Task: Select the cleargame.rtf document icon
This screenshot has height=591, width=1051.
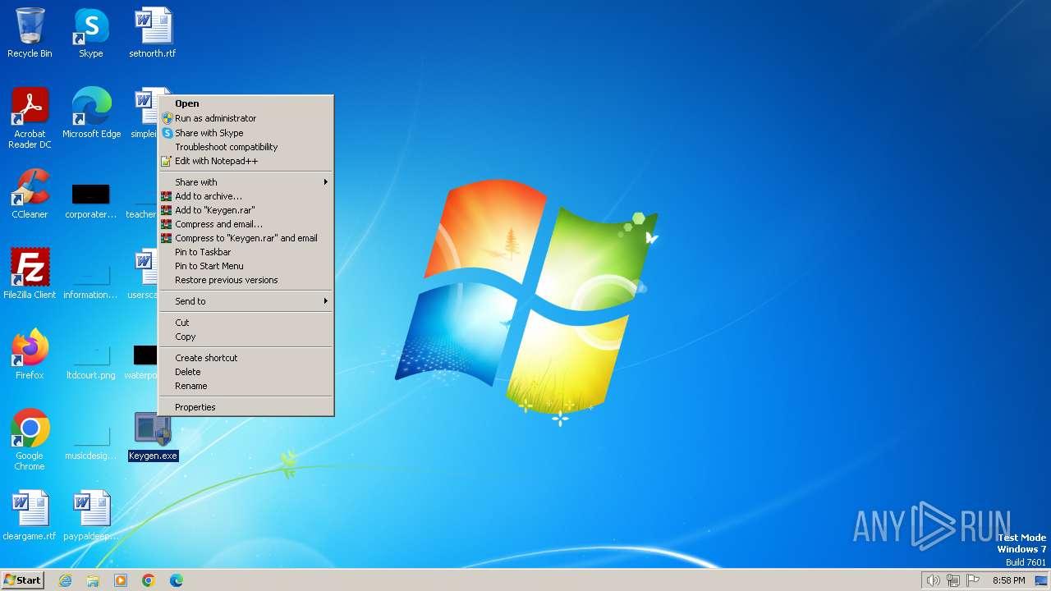Action: [x=30, y=515]
